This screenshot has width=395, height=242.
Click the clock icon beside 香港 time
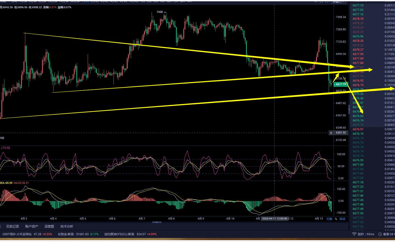click(380, 234)
